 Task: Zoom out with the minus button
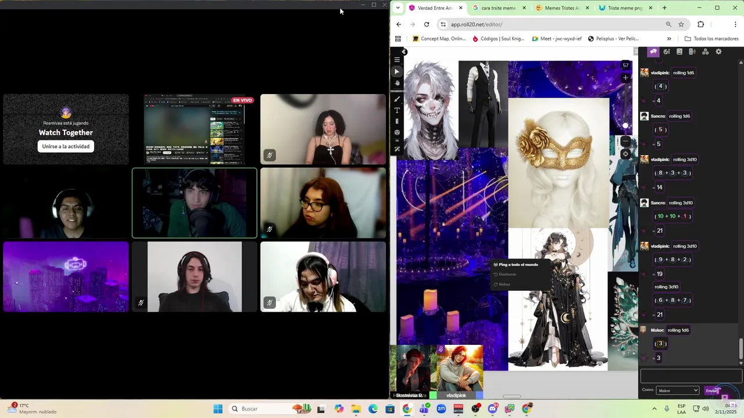coord(625,141)
